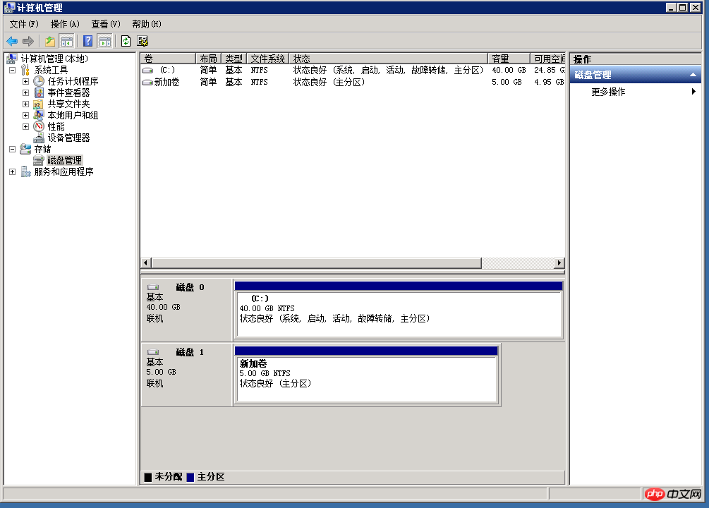Click the disk settings toolbar icon
This screenshot has height=508, width=709.
coord(143,42)
